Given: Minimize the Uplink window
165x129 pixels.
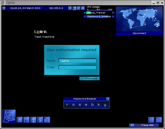Looking at the screenshot, I should coord(154,3).
